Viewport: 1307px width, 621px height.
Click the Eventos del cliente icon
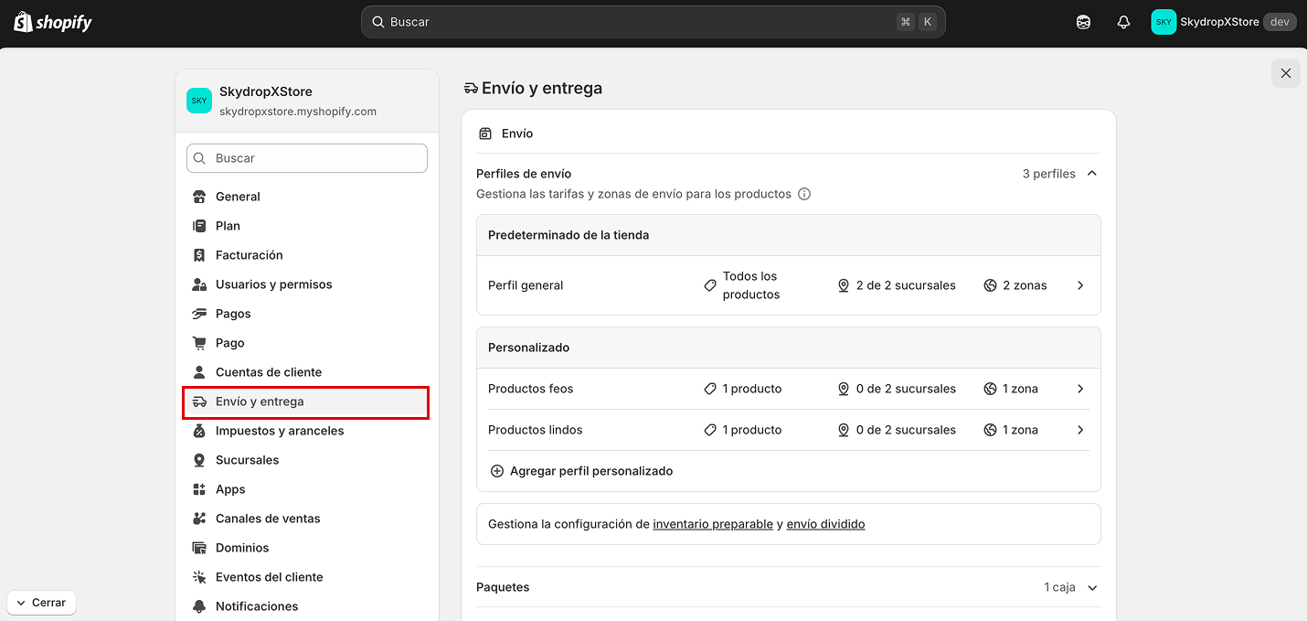(199, 577)
